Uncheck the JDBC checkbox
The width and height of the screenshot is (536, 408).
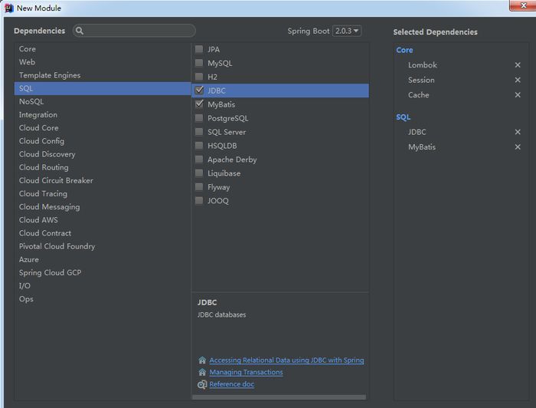[199, 90]
